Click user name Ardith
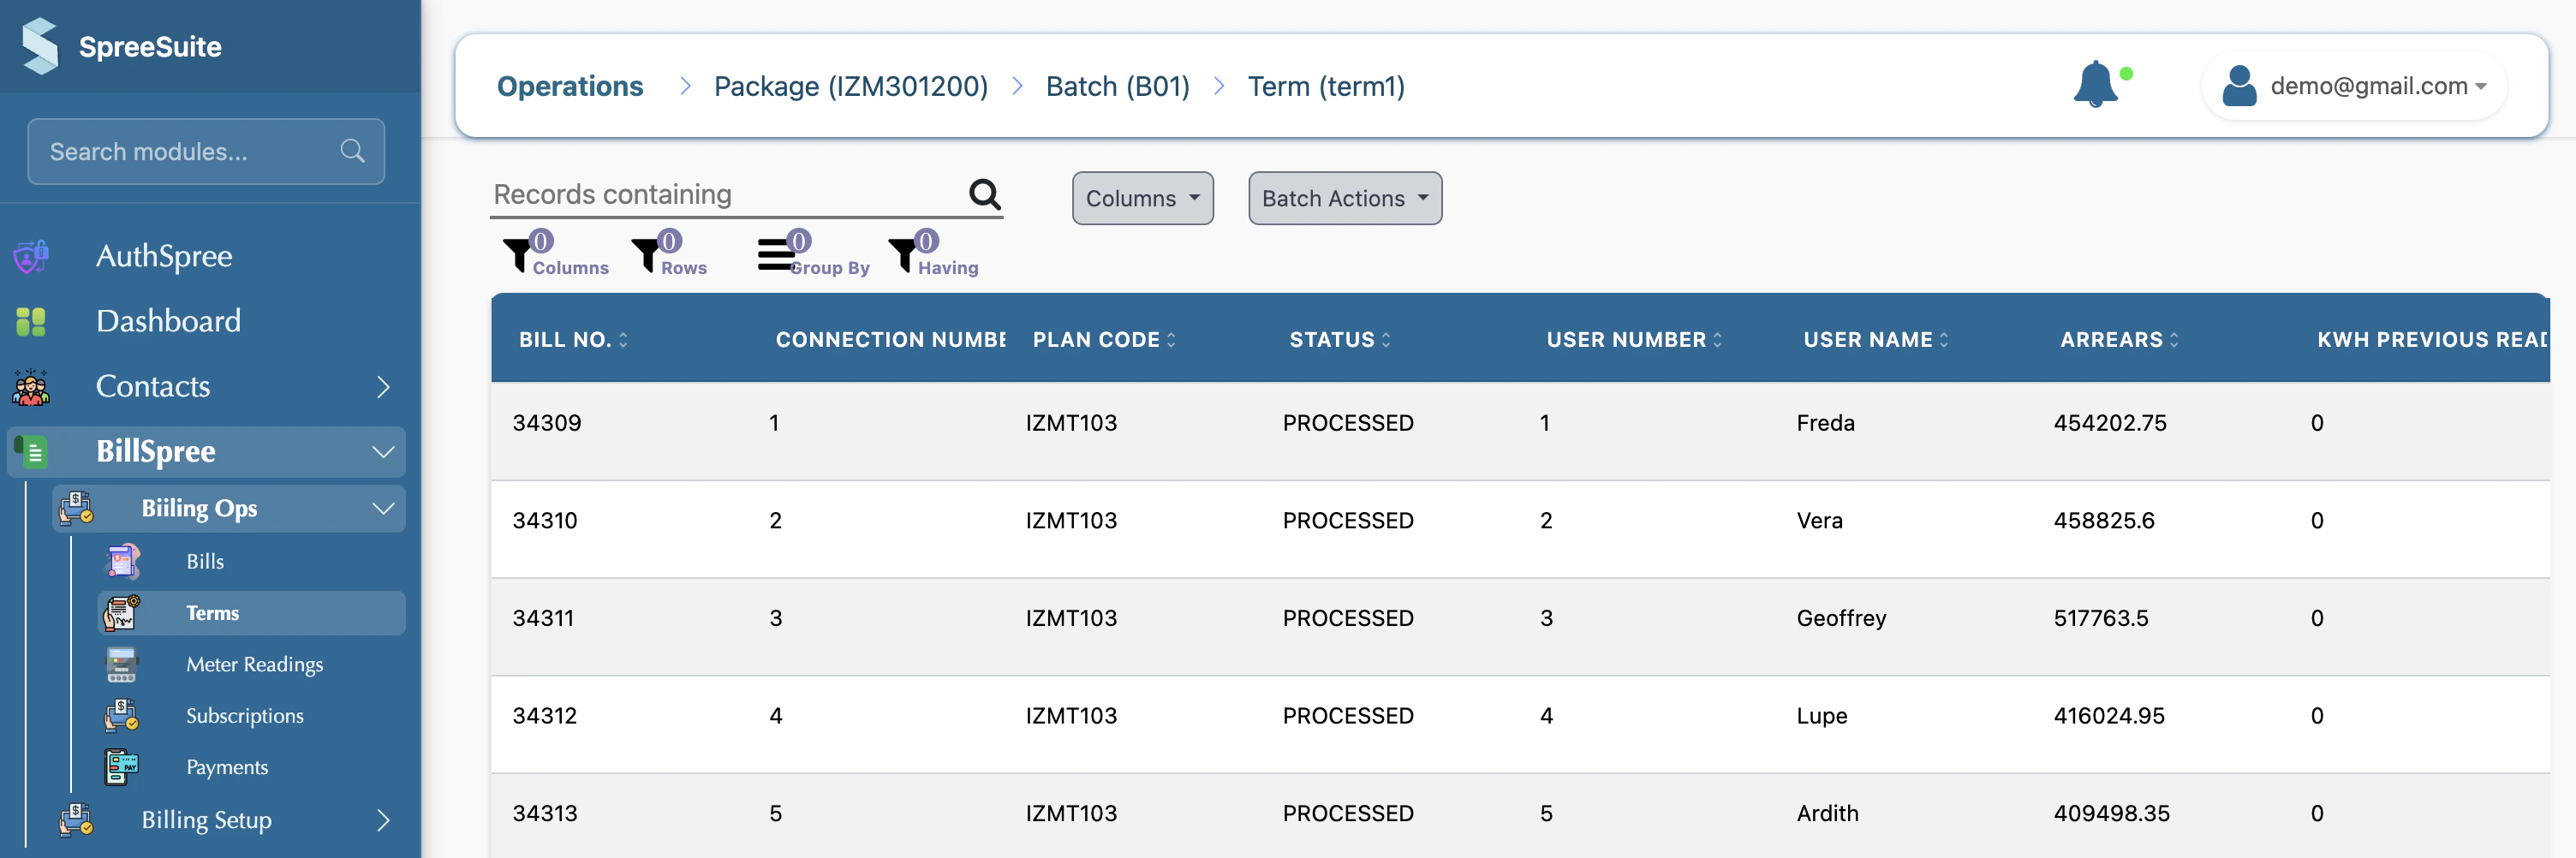 point(1827,813)
